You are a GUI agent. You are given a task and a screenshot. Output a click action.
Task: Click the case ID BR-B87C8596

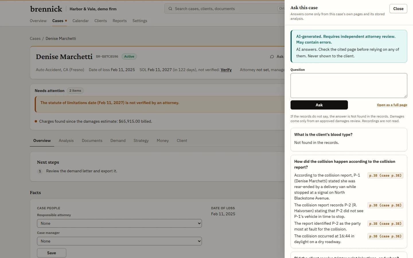click(x=107, y=56)
